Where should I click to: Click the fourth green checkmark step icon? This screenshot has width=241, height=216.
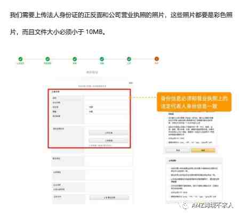102,59
